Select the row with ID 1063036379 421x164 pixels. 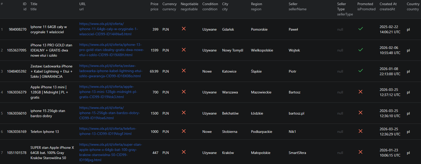pos(17,92)
